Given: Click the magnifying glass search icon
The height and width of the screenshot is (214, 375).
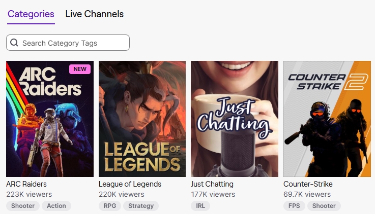Looking at the screenshot, I should pos(14,43).
